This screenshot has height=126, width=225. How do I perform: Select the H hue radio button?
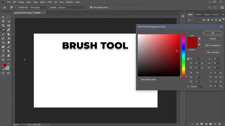(188, 59)
